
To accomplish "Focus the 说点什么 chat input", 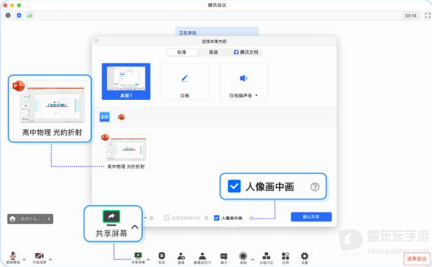I will click(31, 219).
